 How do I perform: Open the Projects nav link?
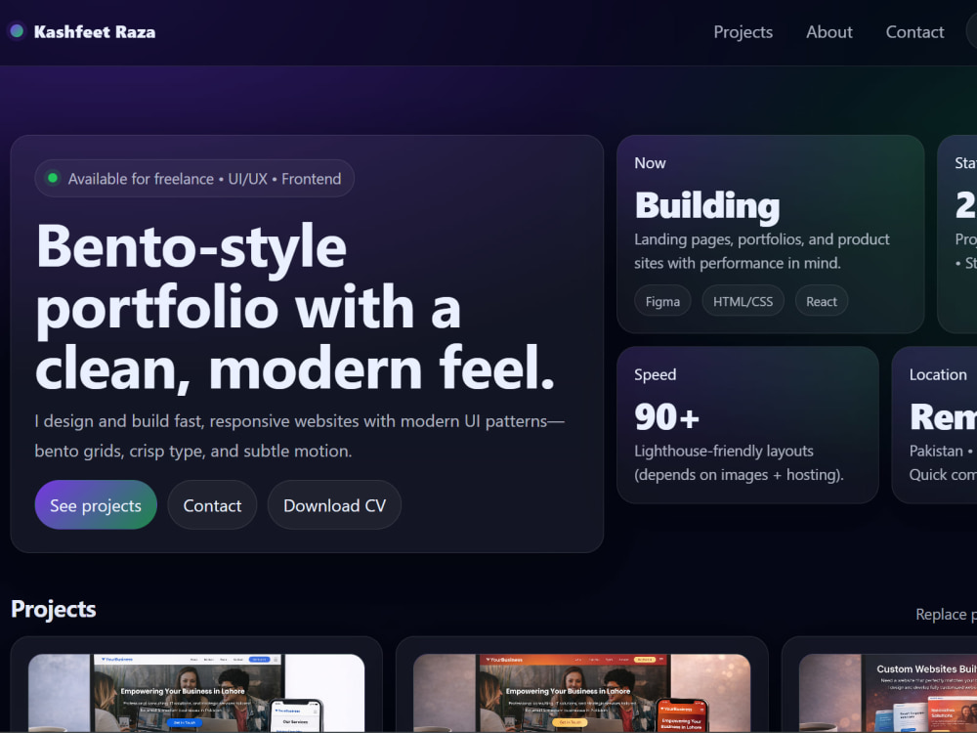743,32
